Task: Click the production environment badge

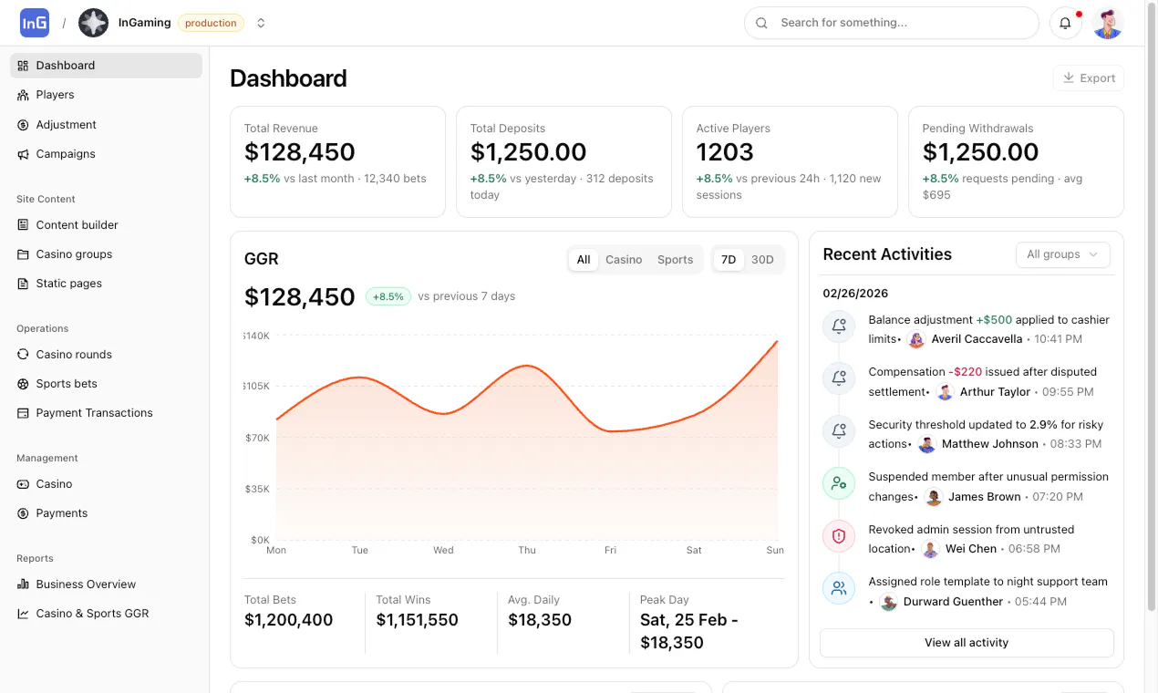Action: 211,23
